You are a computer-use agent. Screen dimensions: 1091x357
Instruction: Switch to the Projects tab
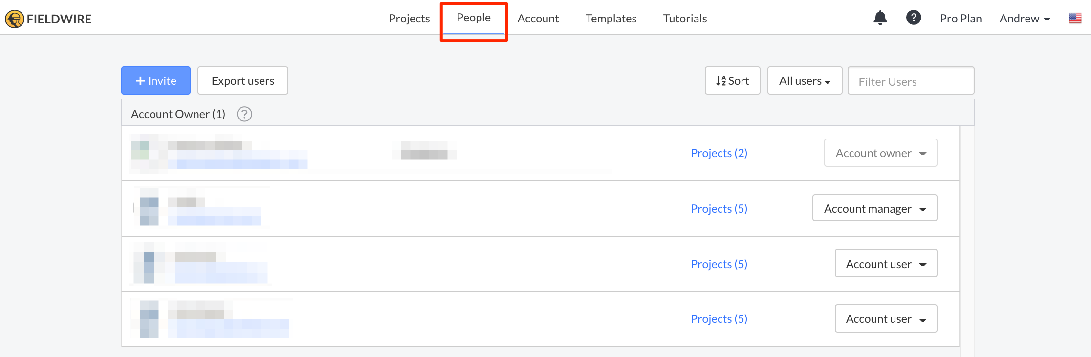(409, 19)
